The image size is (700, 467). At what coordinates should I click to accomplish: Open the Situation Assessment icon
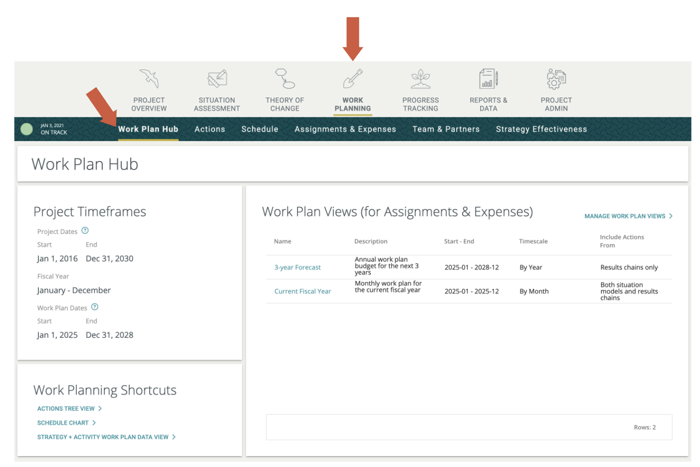pos(217,79)
